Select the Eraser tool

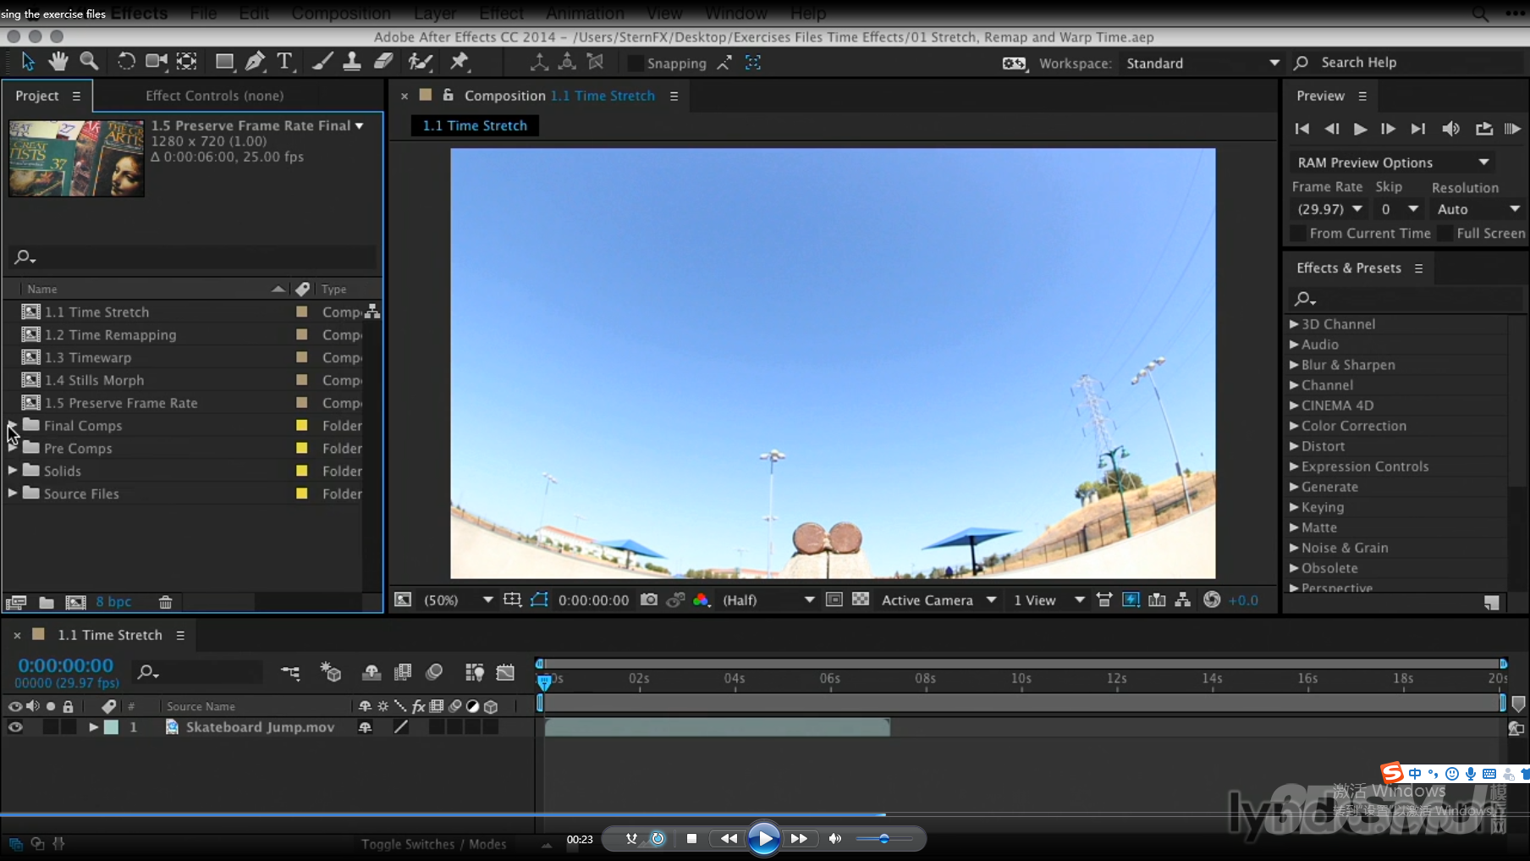(x=383, y=61)
